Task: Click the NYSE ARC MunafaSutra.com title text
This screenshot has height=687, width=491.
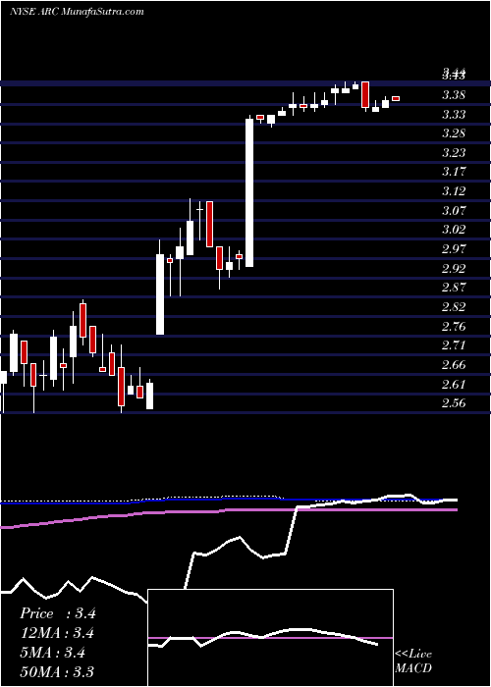Action: [77, 12]
